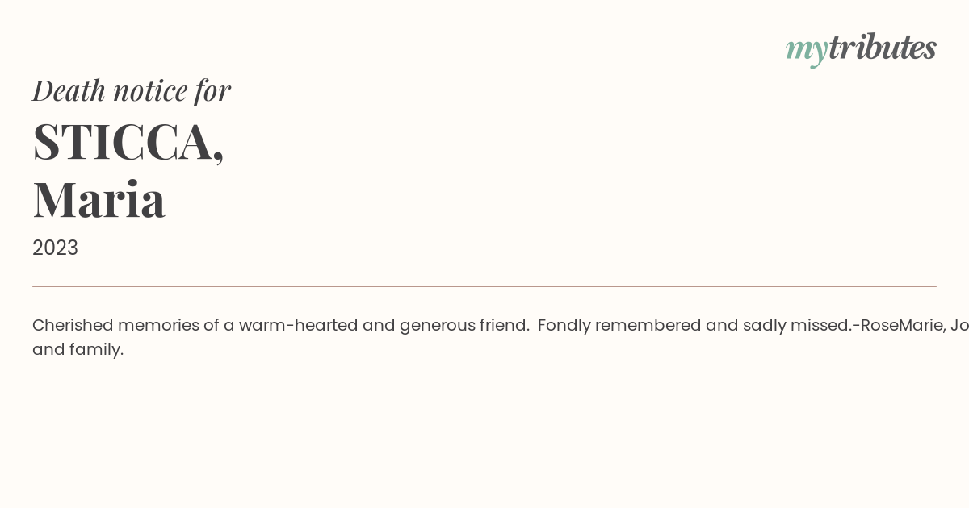Screen dimensions: 969x508
Task: Click the "Death notice for" heading
Action: [132, 90]
